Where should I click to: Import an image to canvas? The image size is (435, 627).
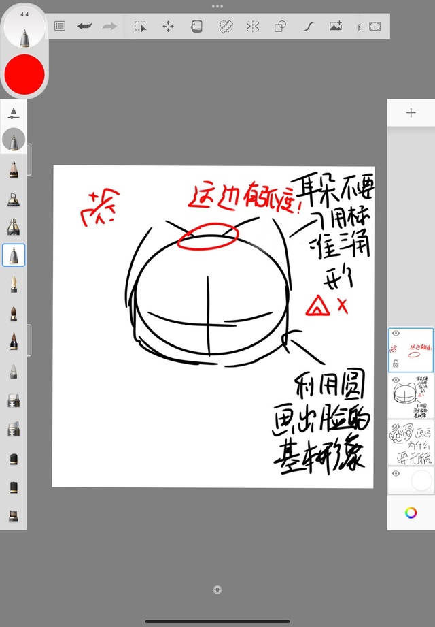click(x=335, y=26)
